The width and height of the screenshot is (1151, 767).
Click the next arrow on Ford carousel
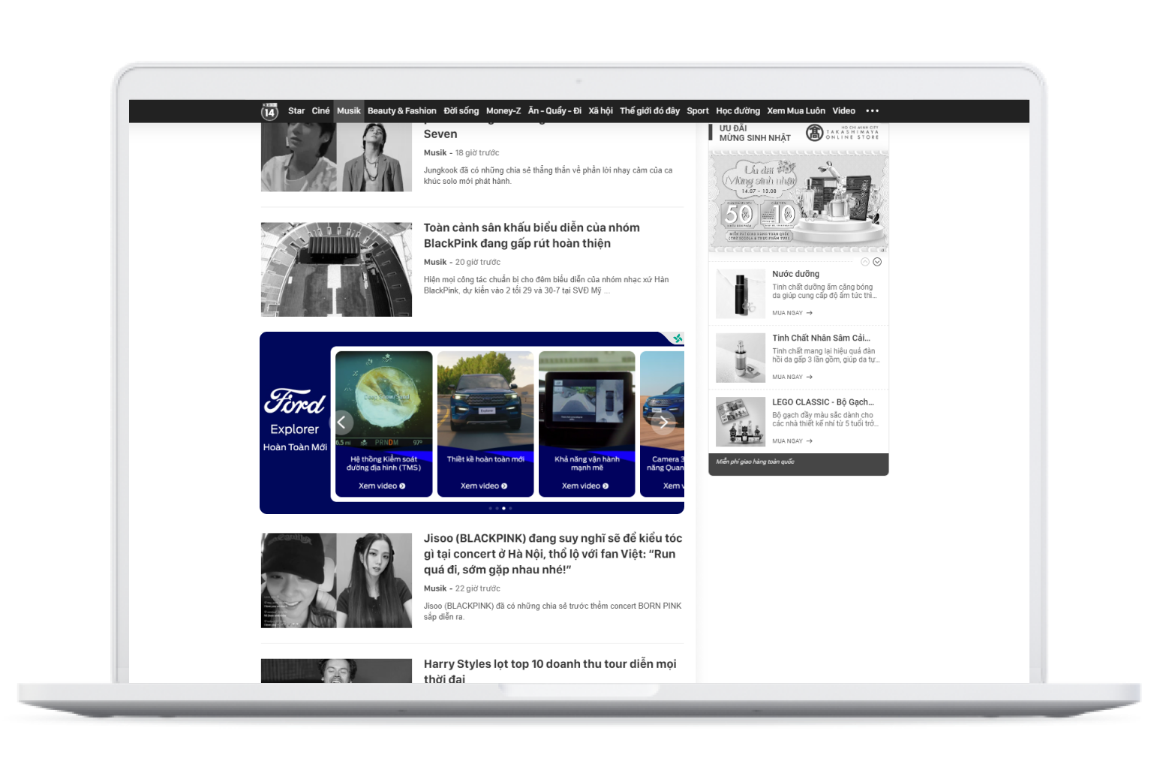click(x=663, y=423)
